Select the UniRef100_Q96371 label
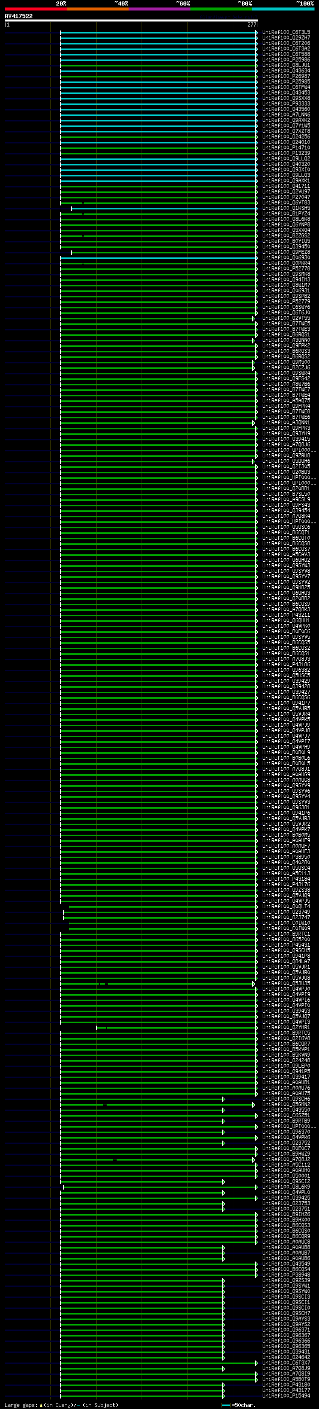Viewport: 319px width, 1409px height. [286, 1330]
